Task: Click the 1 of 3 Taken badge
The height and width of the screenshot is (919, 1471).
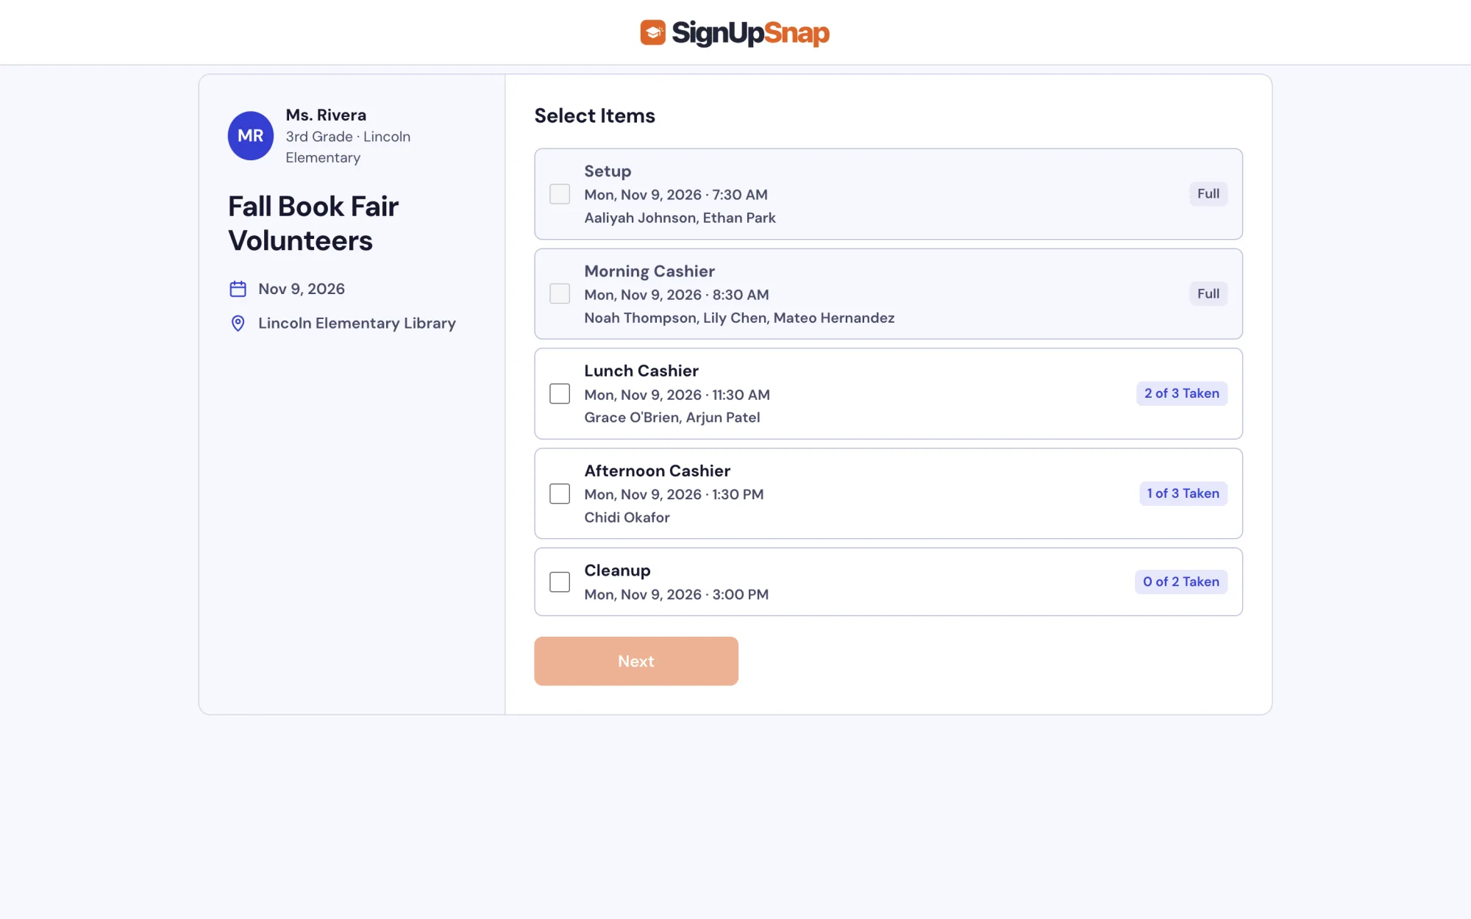Action: pyautogui.click(x=1183, y=494)
